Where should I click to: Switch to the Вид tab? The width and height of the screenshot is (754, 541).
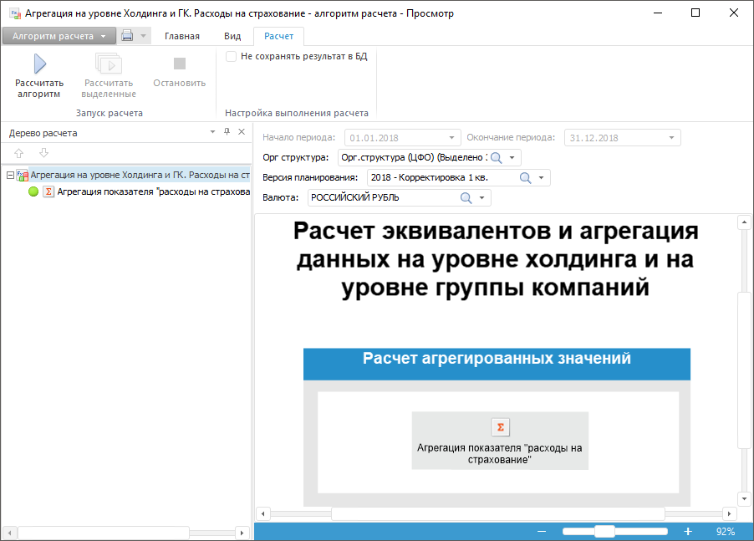(x=232, y=36)
